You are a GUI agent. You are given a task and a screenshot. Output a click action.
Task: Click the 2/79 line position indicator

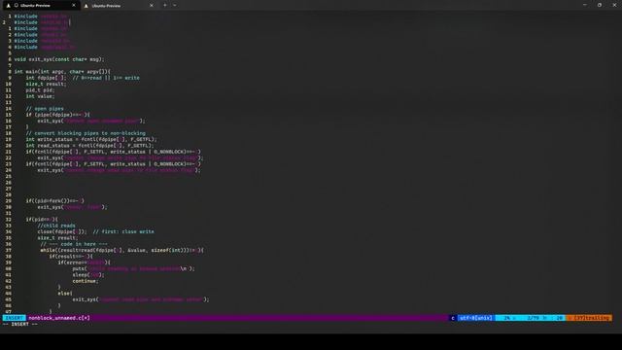pyautogui.click(x=534, y=318)
